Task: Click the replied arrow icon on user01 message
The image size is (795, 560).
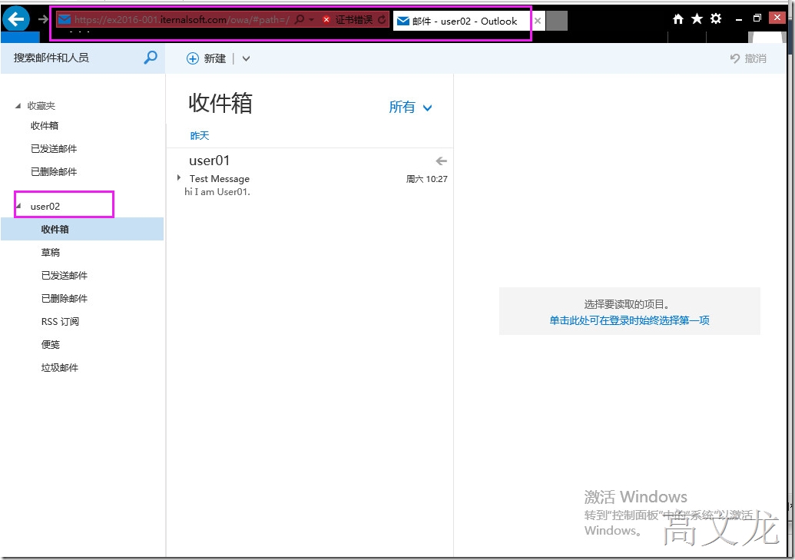Action: pyautogui.click(x=441, y=161)
